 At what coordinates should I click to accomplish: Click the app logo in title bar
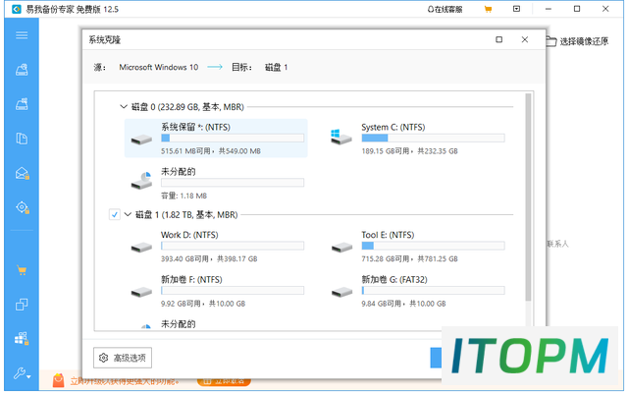pos(17,9)
